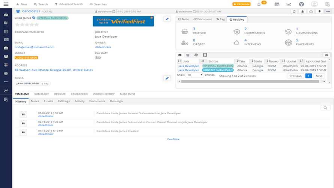Image resolution: width=334 pixels, height=188 pixels.
Task: Open Advanced Search
Action: (69, 4)
